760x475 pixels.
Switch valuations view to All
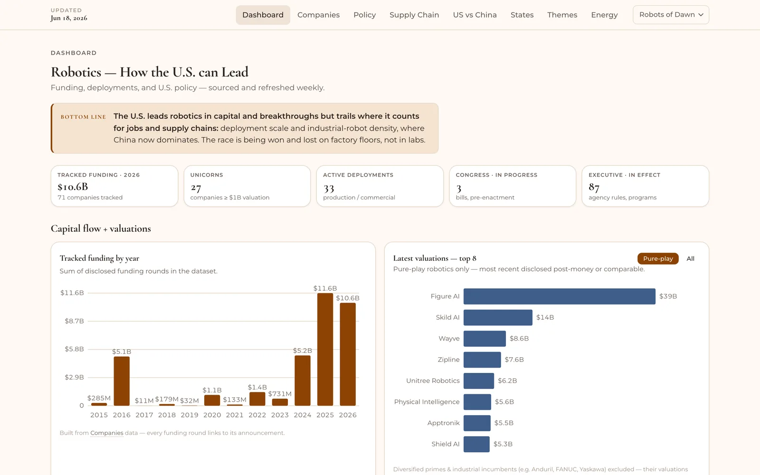690,258
